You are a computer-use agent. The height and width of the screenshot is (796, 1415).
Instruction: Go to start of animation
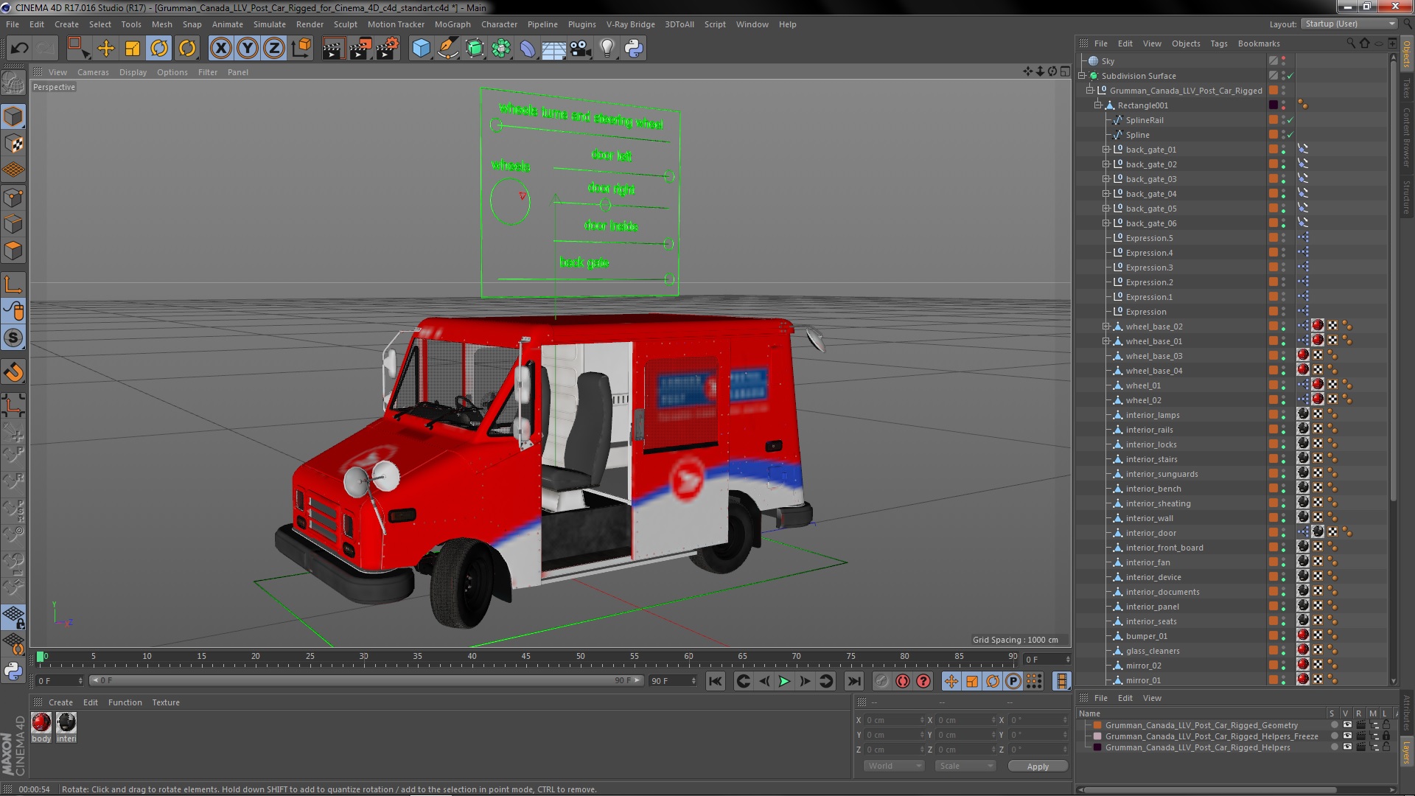click(715, 681)
